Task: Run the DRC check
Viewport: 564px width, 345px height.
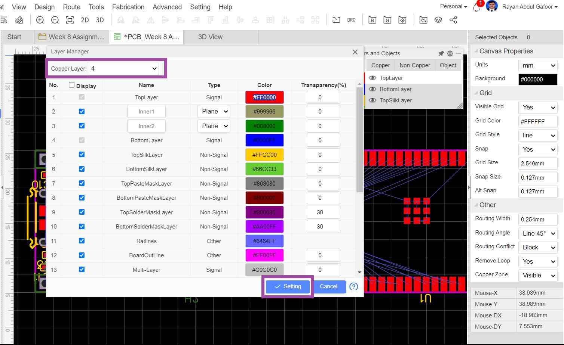Action: tap(351, 20)
